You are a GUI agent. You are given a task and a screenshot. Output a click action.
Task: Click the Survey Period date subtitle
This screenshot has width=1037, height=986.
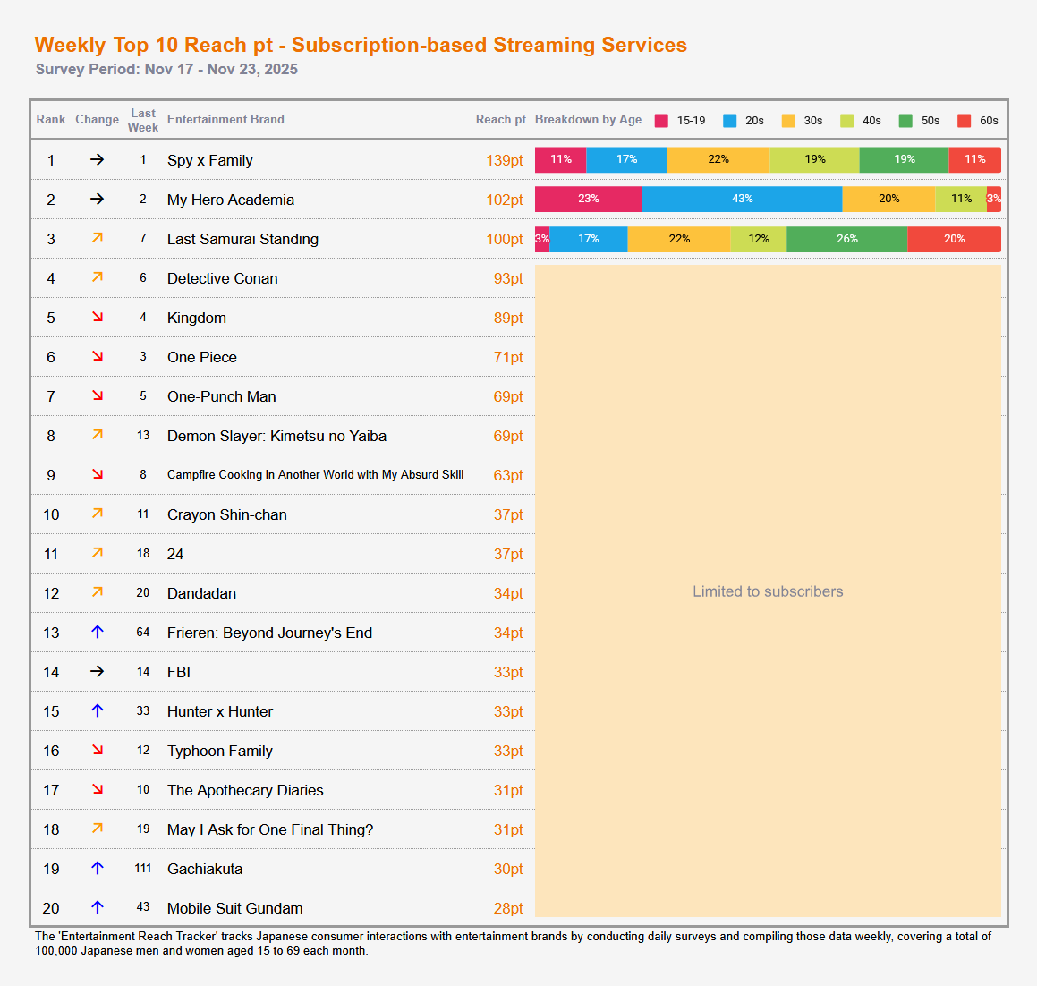click(x=166, y=70)
